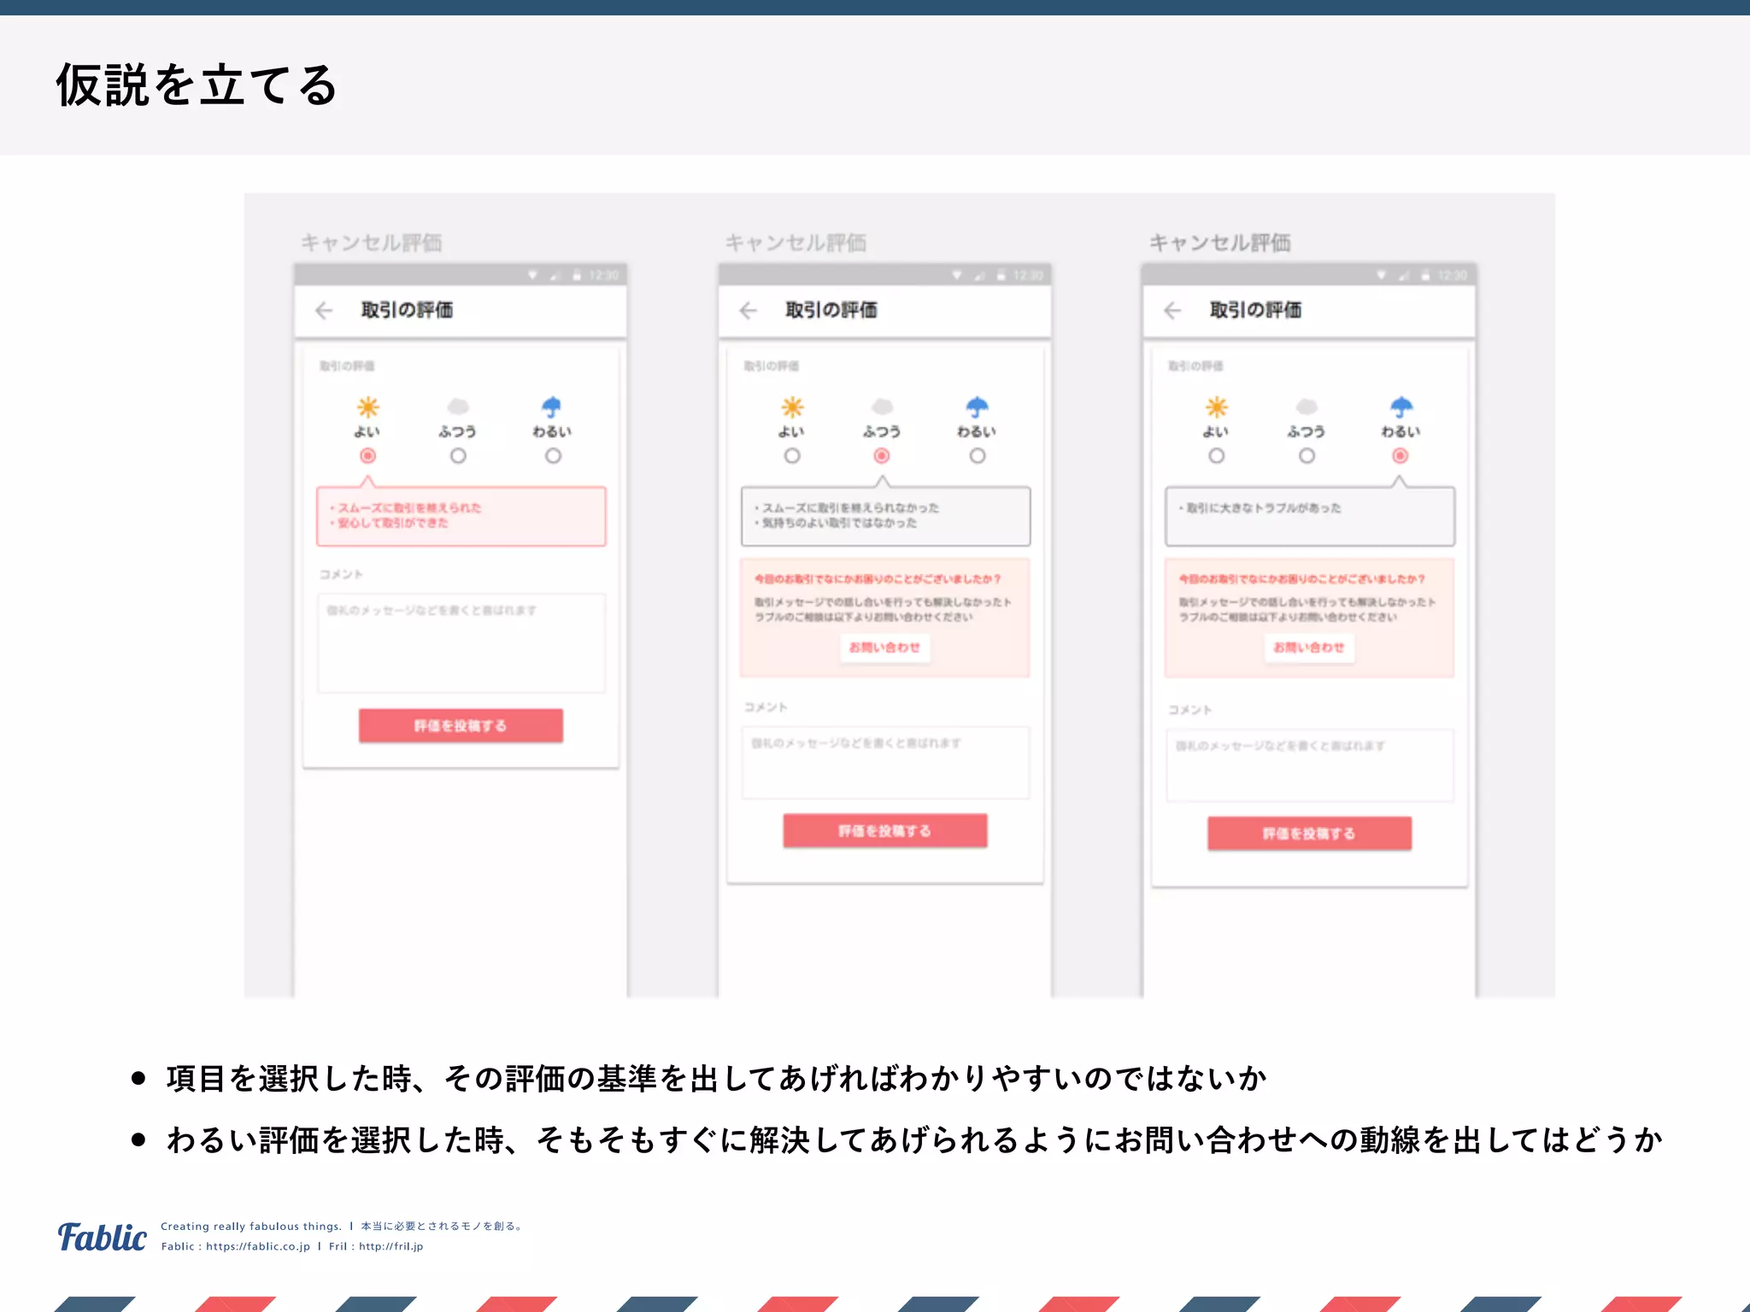Click the second bullet starting わるい評価を選択した時
1750x1312 pixels.
coord(914,1139)
